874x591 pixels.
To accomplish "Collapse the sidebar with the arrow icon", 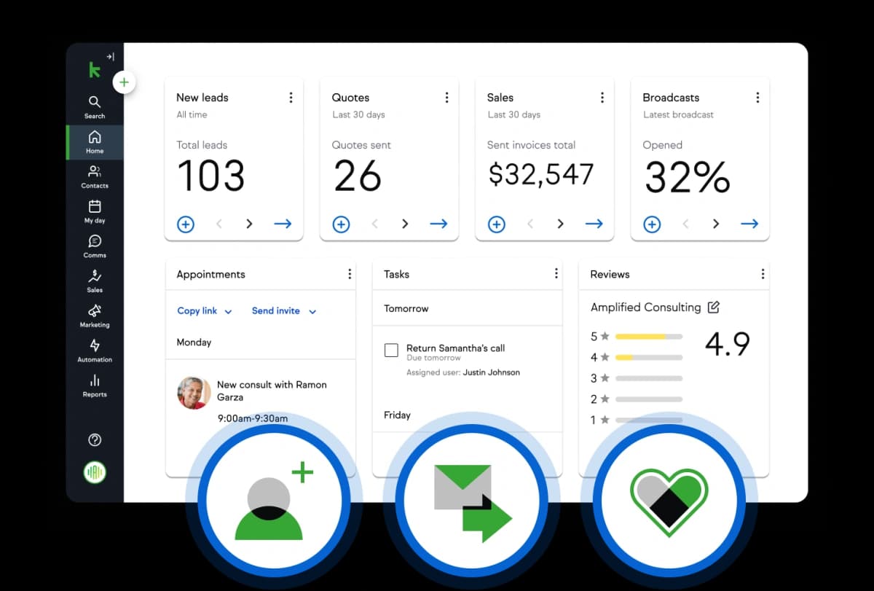I will (110, 56).
